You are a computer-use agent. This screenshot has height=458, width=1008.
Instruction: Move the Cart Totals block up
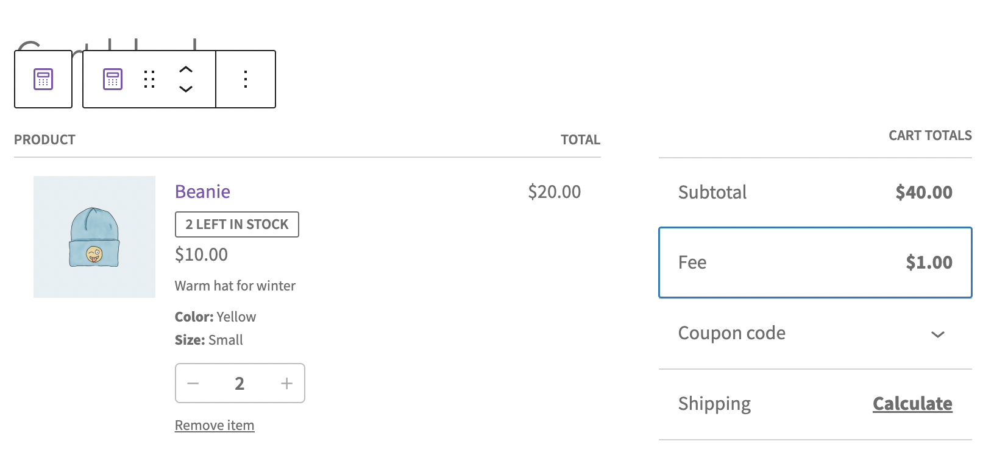coord(186,69)
